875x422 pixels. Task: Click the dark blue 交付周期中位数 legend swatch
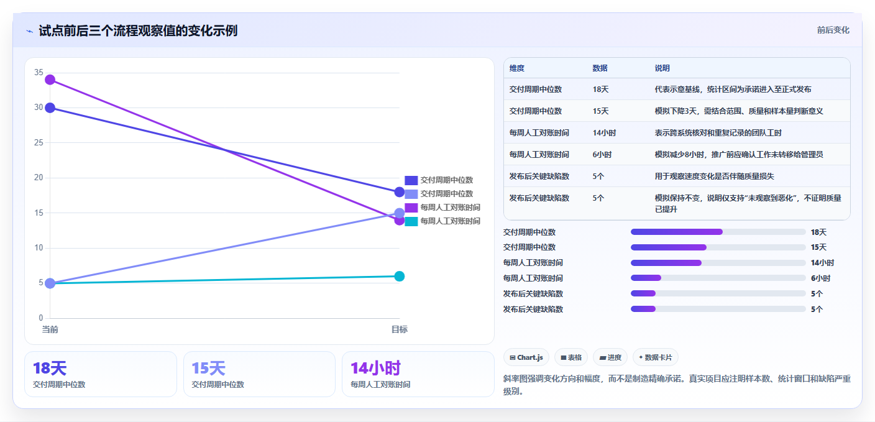411,180
